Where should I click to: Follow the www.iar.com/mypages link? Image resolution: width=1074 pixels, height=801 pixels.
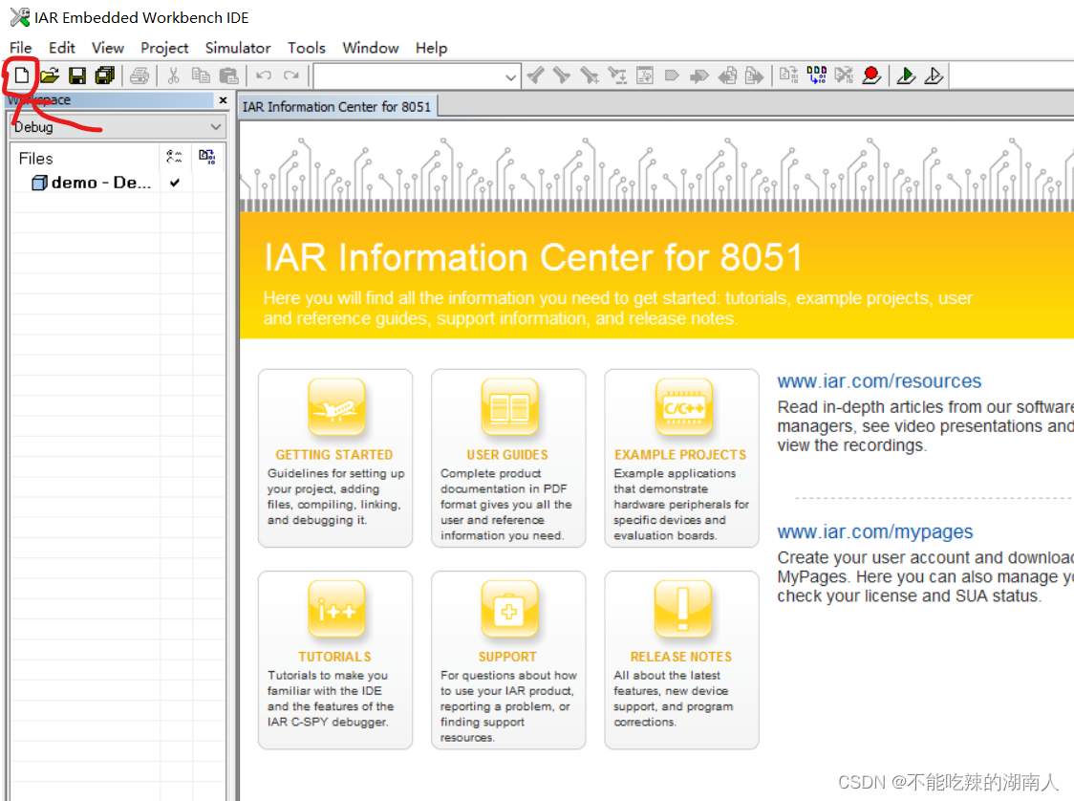coord(874,532)
